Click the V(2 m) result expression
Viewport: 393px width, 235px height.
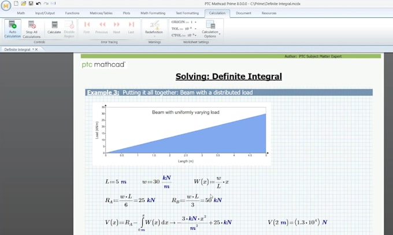pos(298,222)
